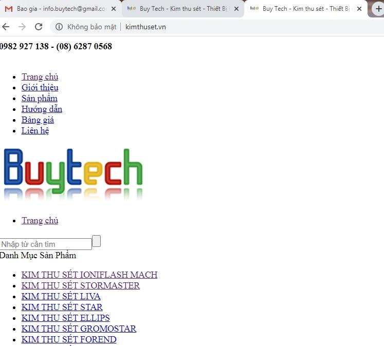Open a new tab with the plus button
This screenshot has width=384, height=346.
pyautogui.click(x=378, y=9)
